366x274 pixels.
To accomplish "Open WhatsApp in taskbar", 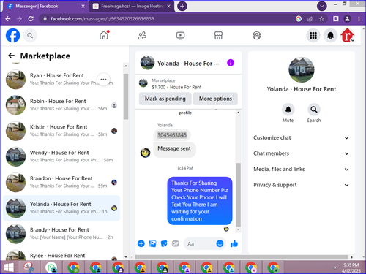I will pos(51,267).
